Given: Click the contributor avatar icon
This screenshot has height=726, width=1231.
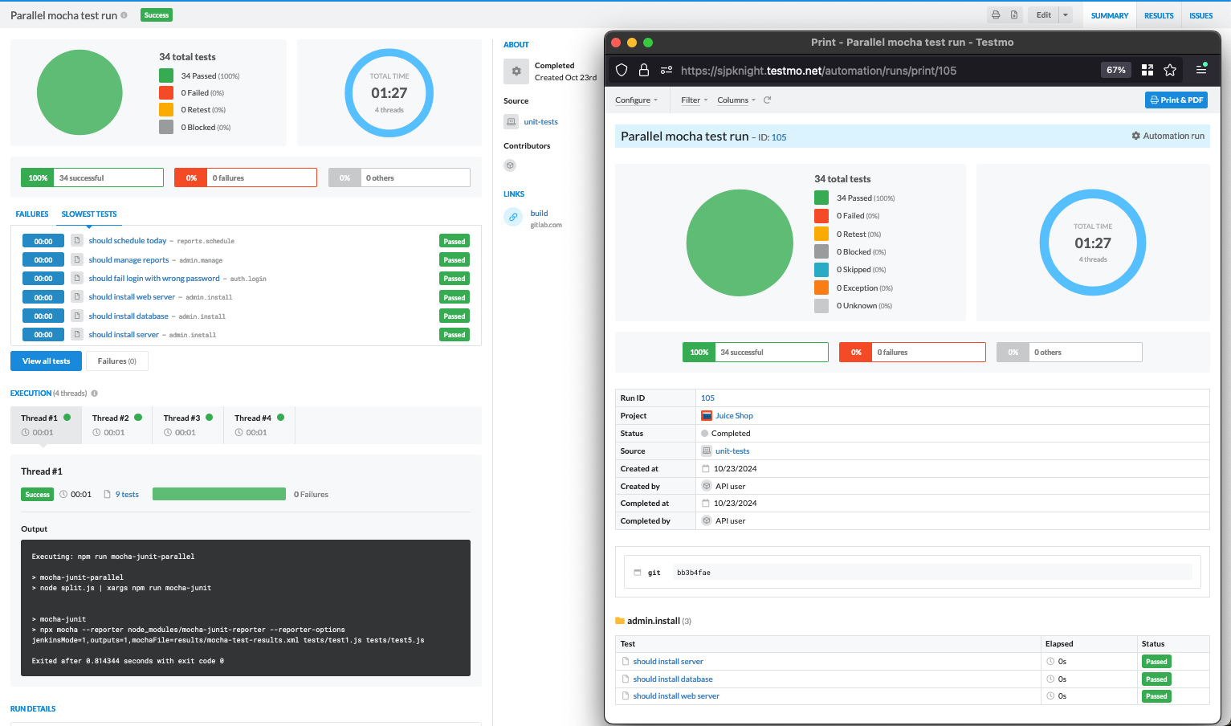Looking at the screenshot, I should pos(510,165).
